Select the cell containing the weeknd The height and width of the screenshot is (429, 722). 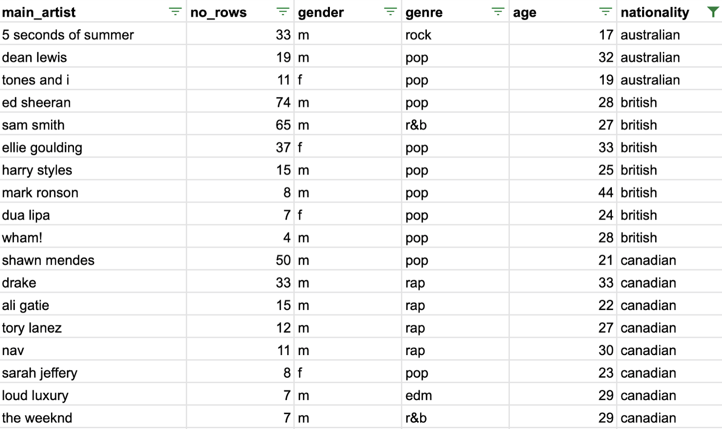(93, 417)
